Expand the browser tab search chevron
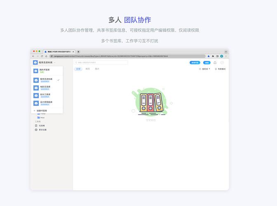The height and width of the screenshot is (206, 277). point(225,51)
